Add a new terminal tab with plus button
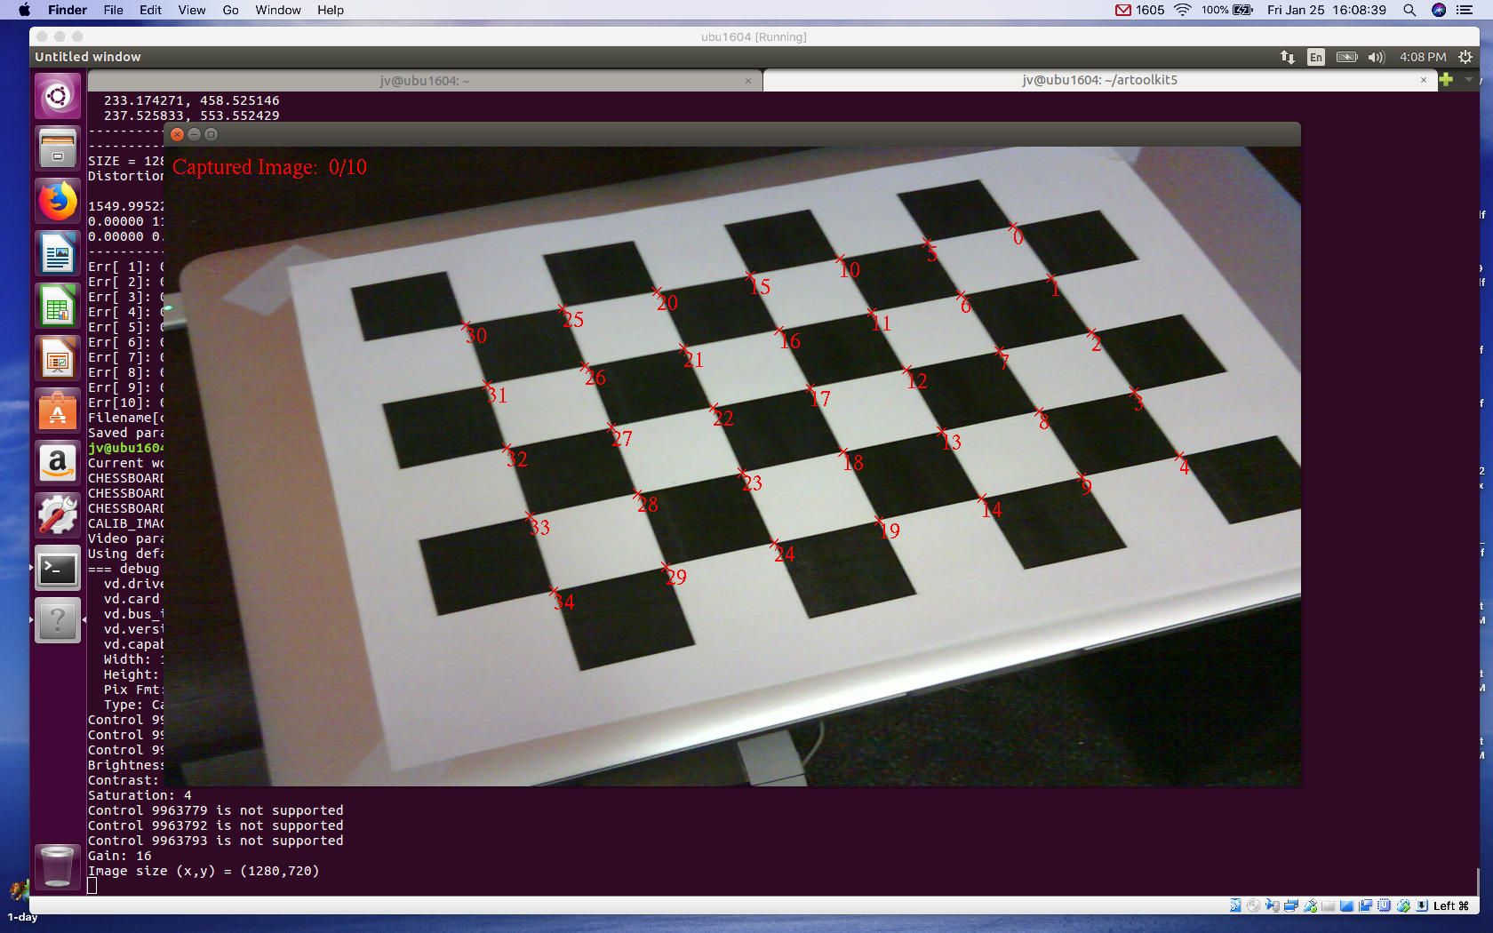 tap(1447, 80)
